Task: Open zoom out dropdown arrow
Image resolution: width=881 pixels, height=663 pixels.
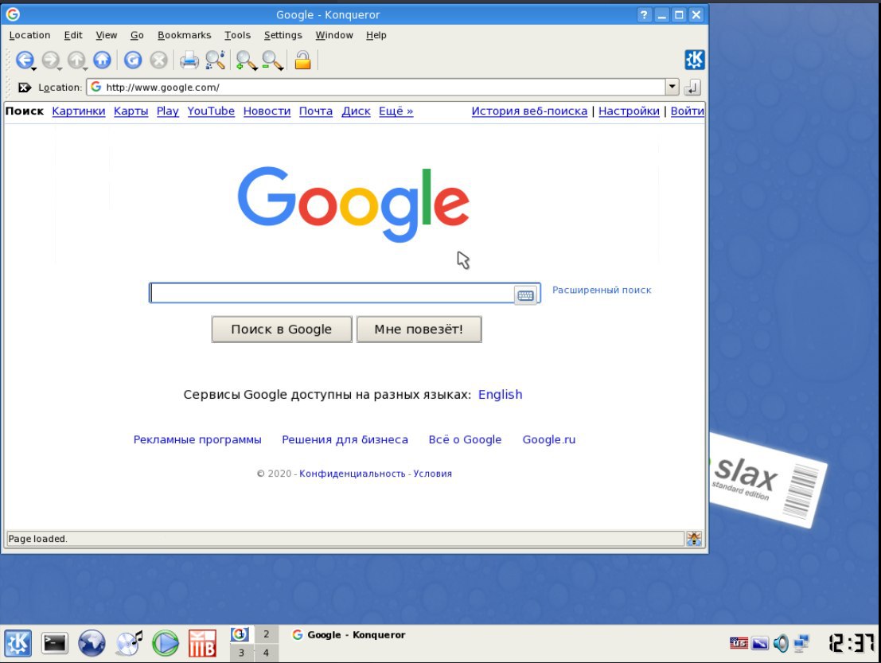Action: pos(281,68)
